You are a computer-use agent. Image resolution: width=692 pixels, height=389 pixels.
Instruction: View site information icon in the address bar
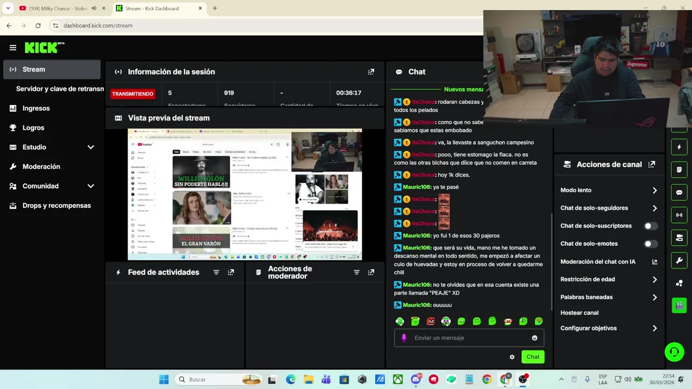tap(55, 25)
